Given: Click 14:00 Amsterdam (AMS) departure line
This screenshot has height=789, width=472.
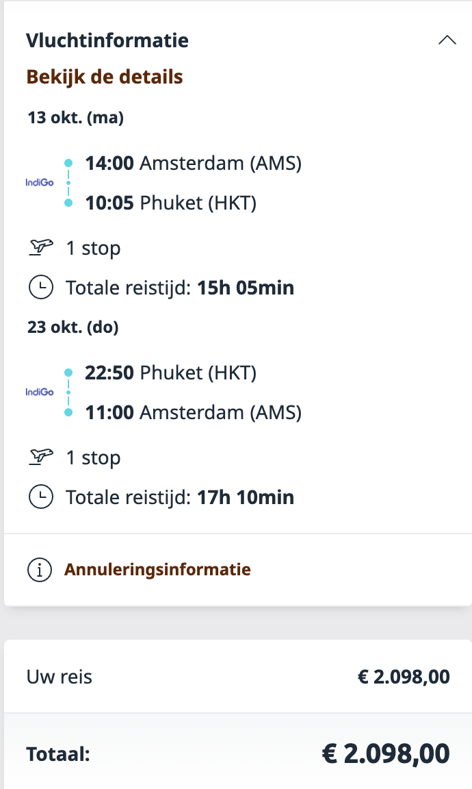Looking at the screenshot, I should [193, 164].
